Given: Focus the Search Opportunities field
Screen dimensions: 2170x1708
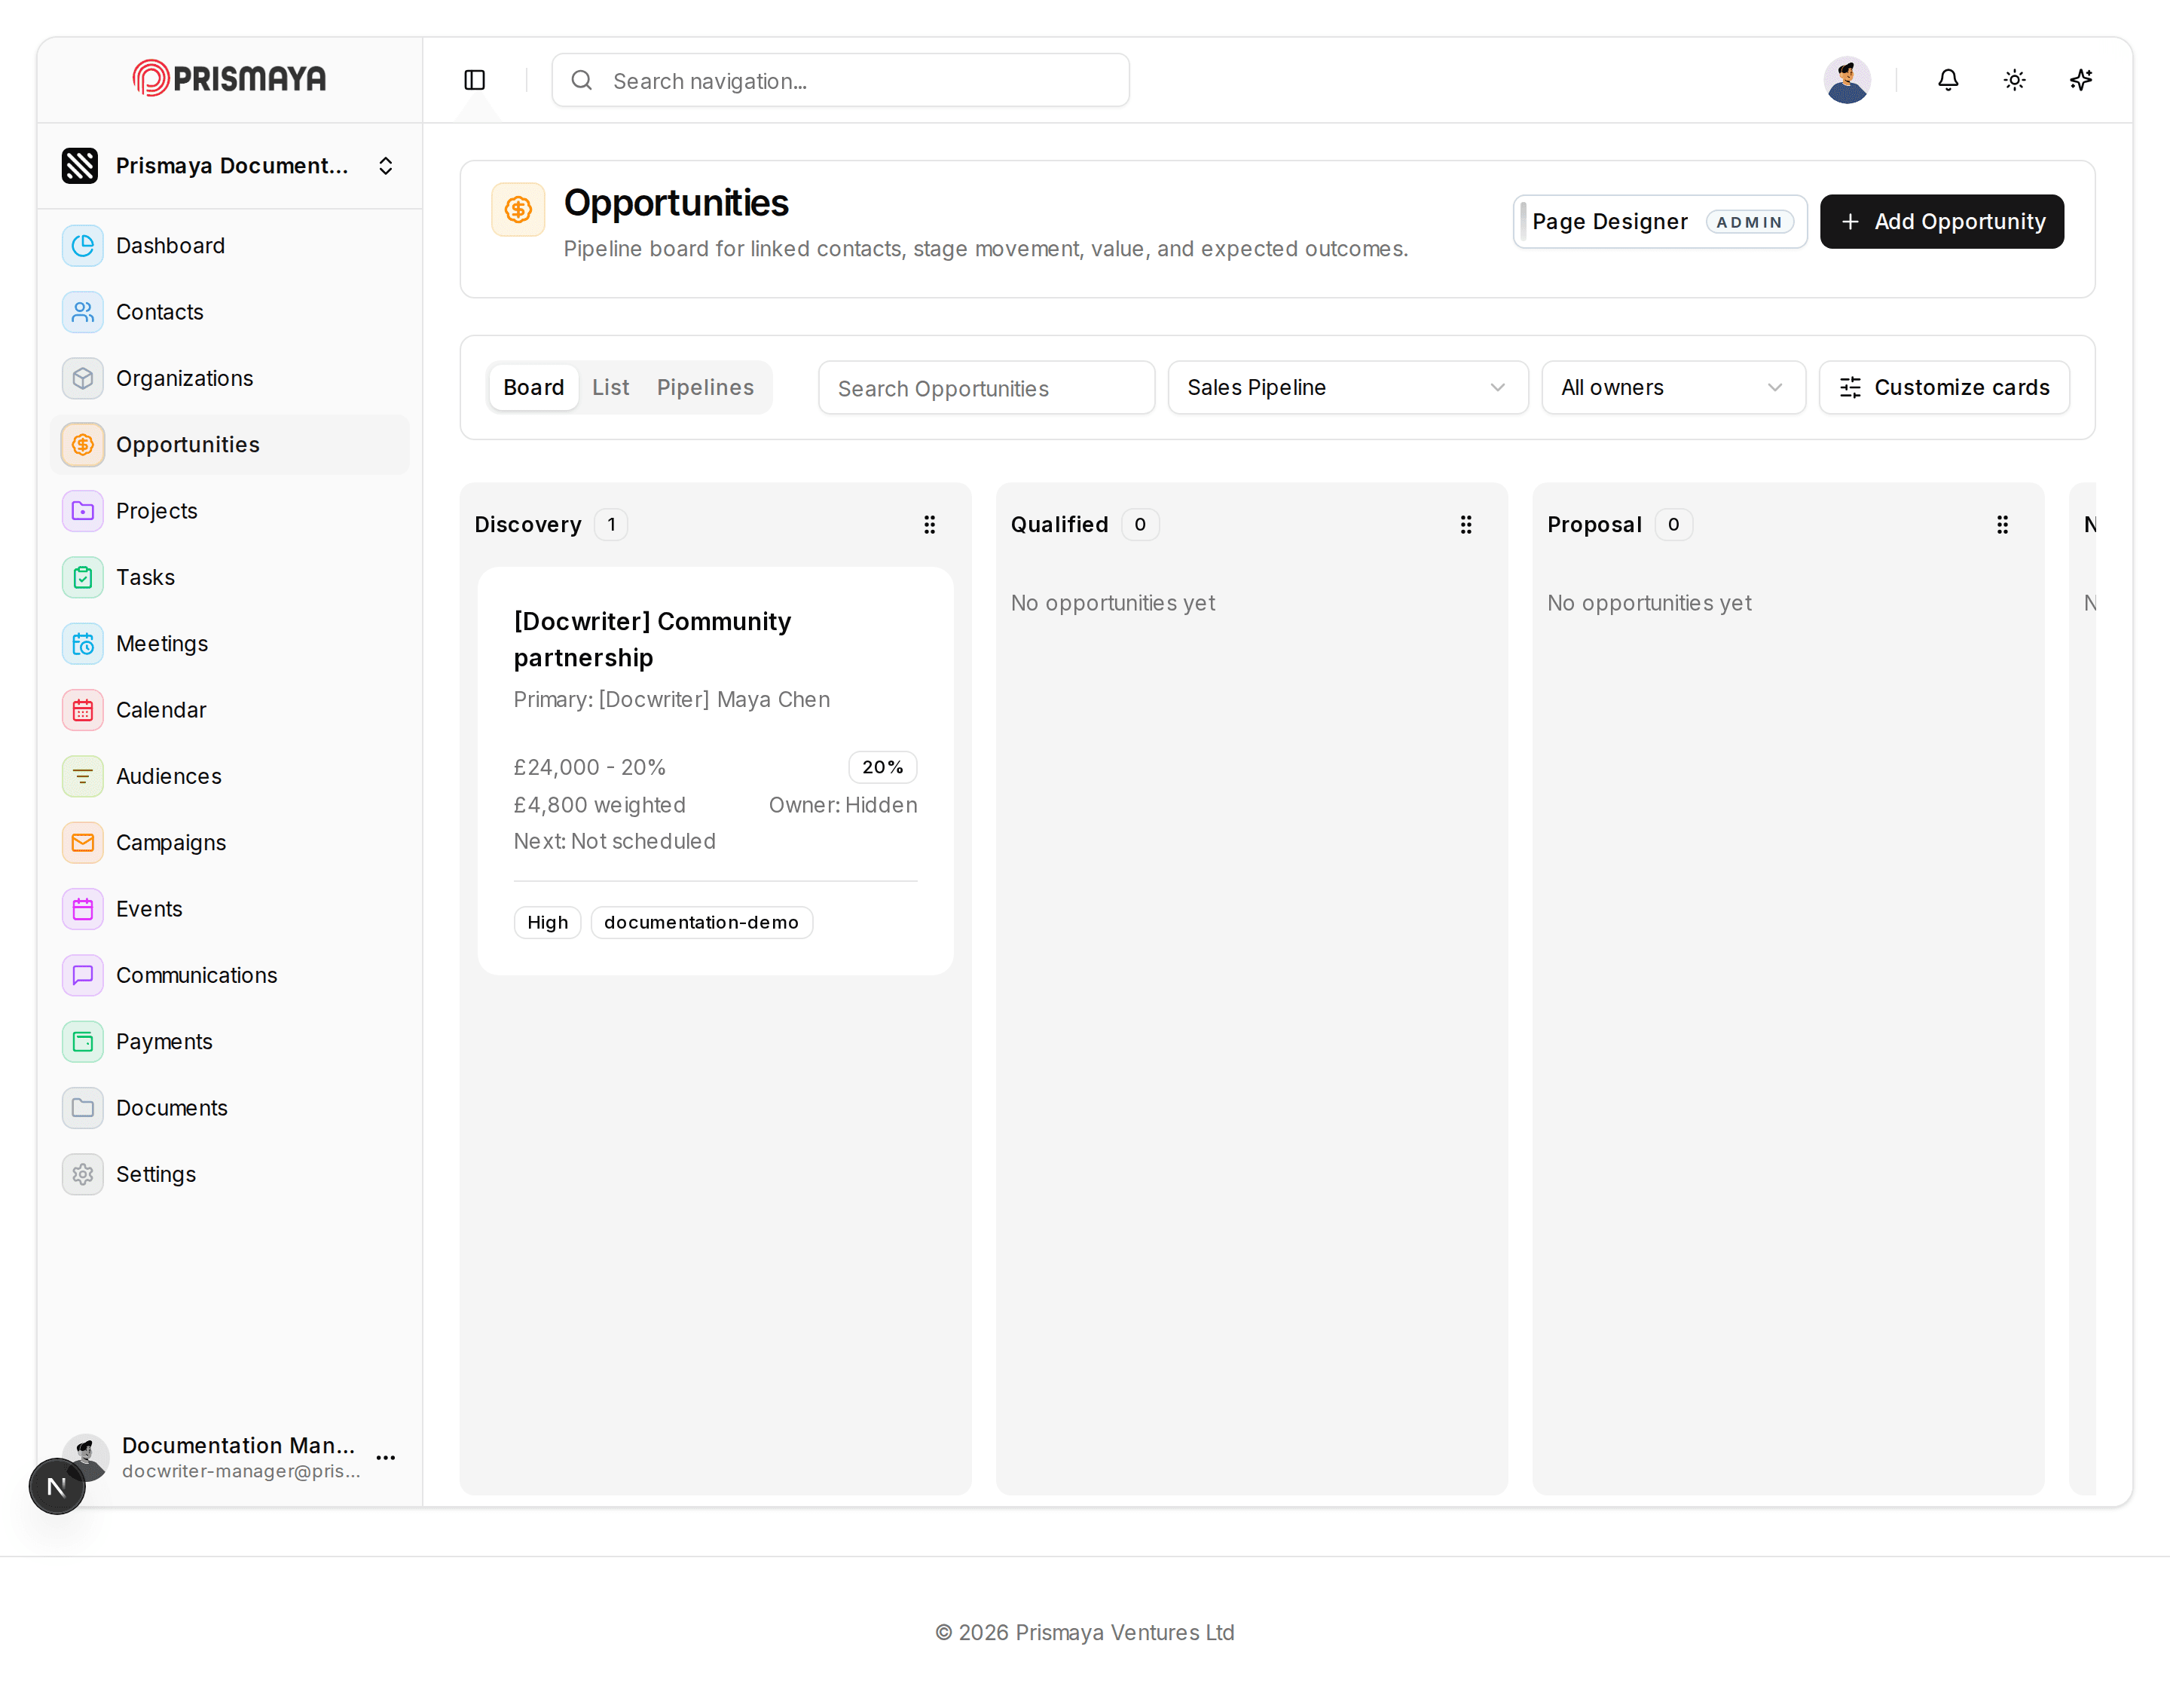Looking at the screenshot, I should 986,388.
